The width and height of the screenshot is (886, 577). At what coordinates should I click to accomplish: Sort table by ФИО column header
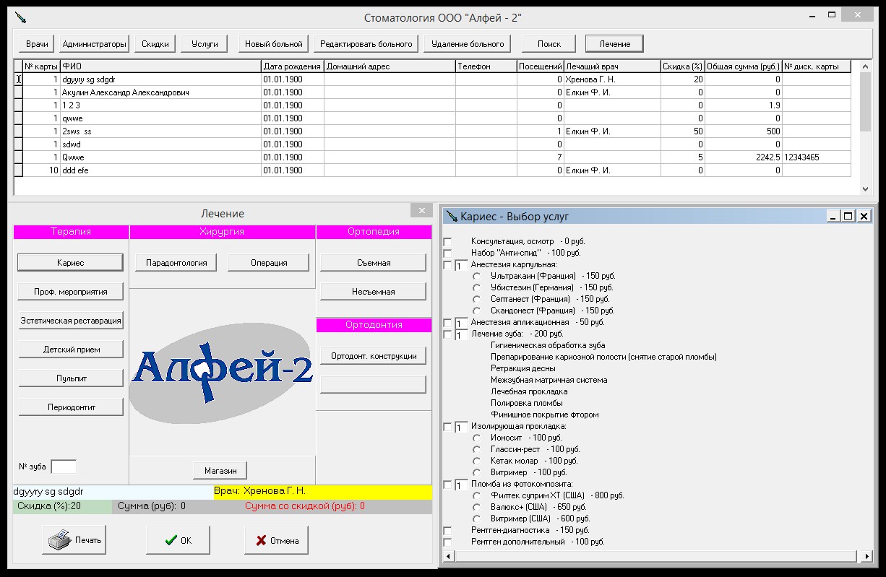[161, 66]
